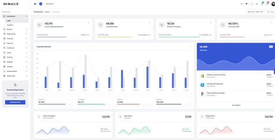Click the Home breadcrumb link
The height and width of the screenshot is (140, 275).
click(x=47, y=12)
